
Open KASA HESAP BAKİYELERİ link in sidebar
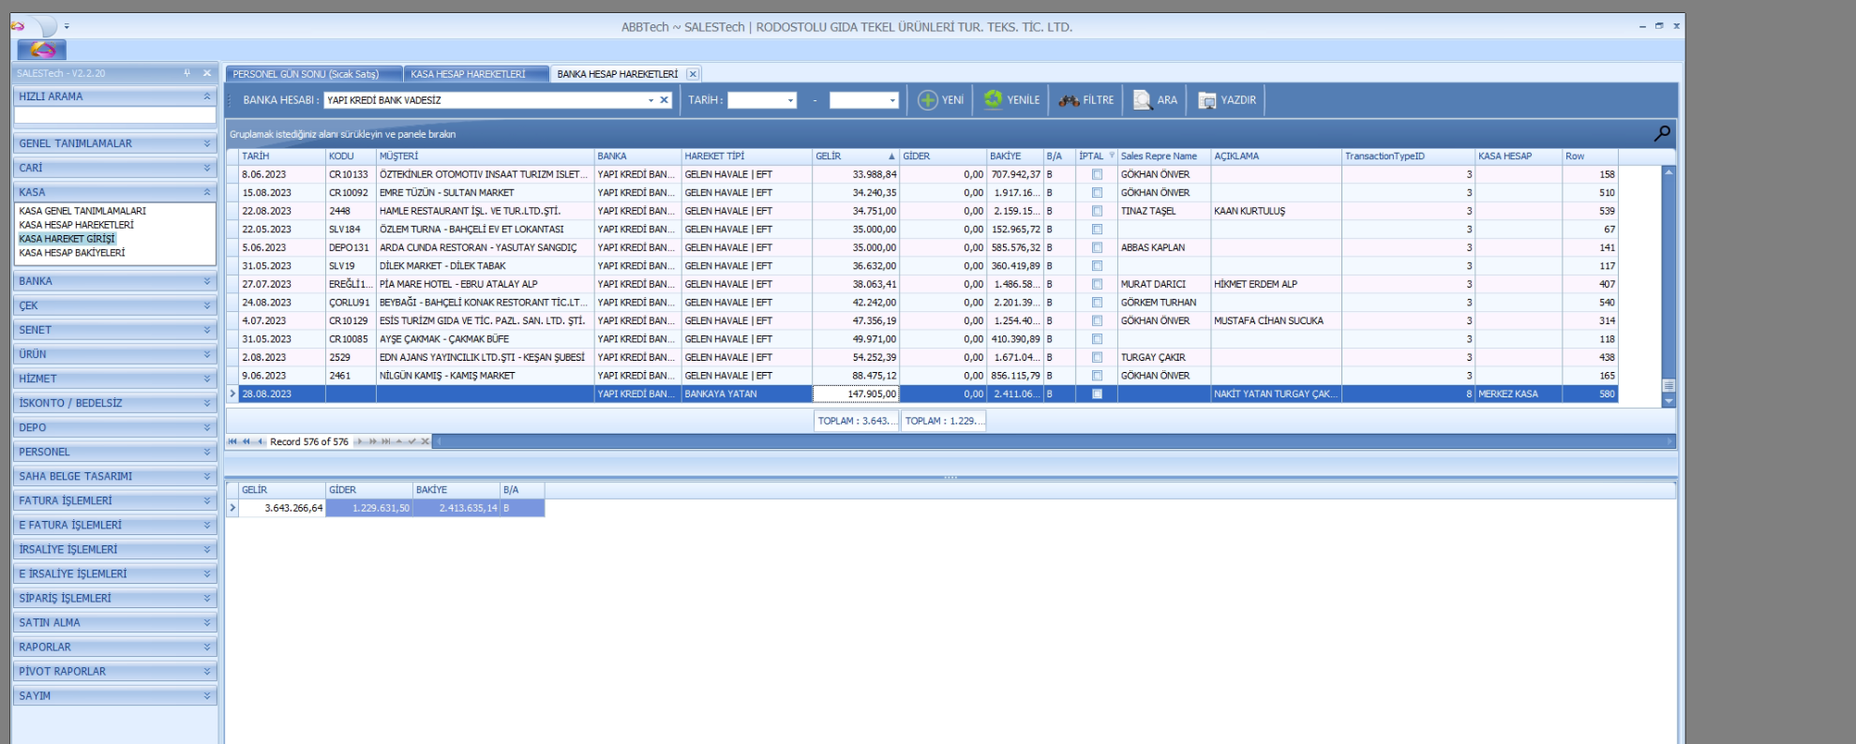pos(72,253)
